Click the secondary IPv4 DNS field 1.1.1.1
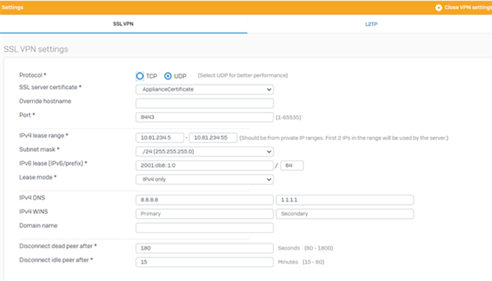The height and width of the screenshot is (281, 492). [x=345, y=200]
